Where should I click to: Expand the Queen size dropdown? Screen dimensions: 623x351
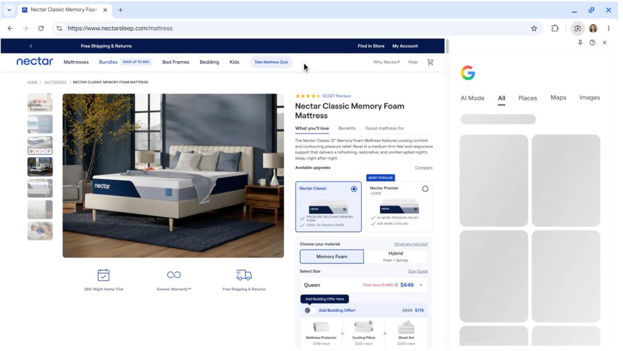421,285
